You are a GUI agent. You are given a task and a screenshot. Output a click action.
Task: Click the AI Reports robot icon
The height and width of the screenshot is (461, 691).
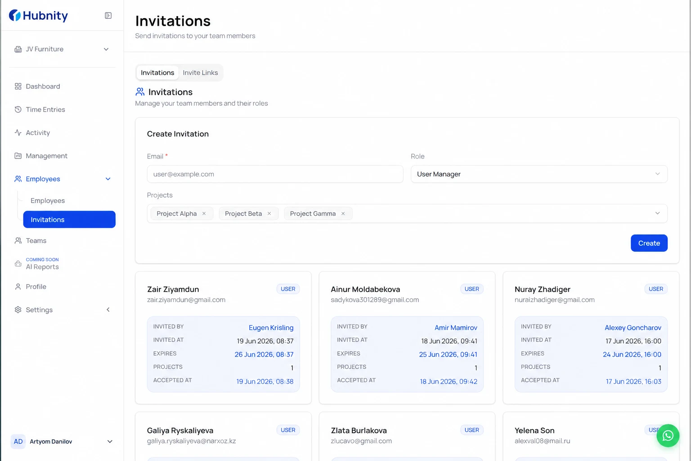pos(18,264)
